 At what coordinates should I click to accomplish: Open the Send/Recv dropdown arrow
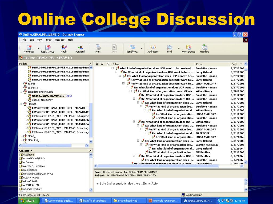pos(142,49)
